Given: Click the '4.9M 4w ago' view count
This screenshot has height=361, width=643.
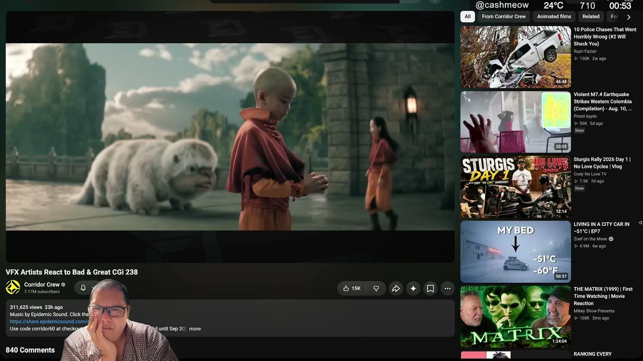Looking at the screenshot, I should point(590,246).
